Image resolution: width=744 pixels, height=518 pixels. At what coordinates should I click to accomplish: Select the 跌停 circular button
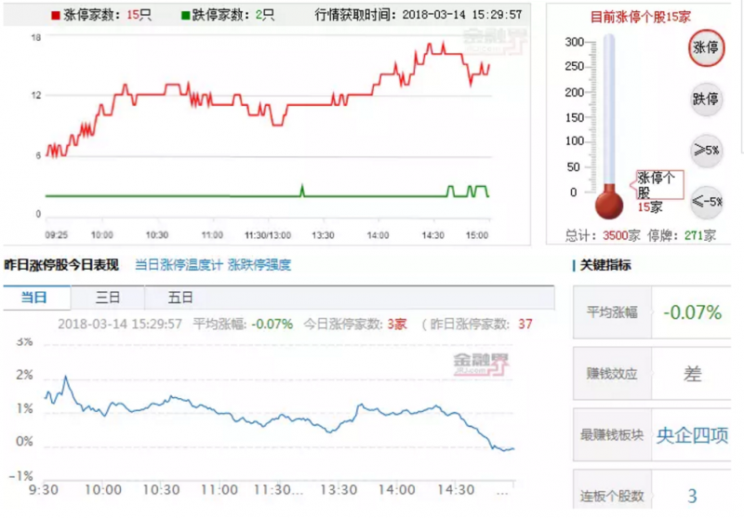(x=706, y=99)
